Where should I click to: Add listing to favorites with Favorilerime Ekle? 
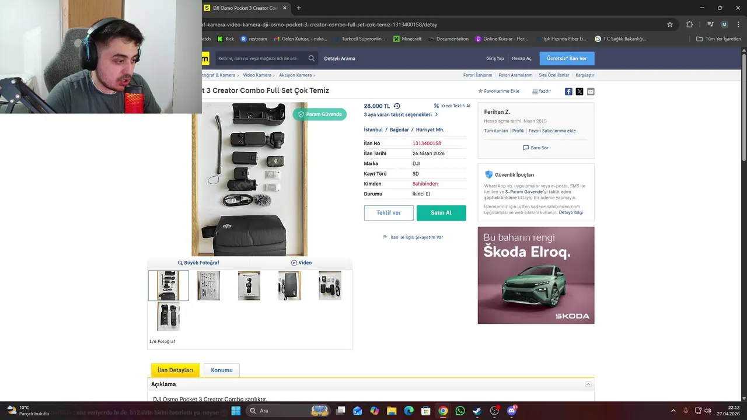pyautogui.click(x=498, y=92)
